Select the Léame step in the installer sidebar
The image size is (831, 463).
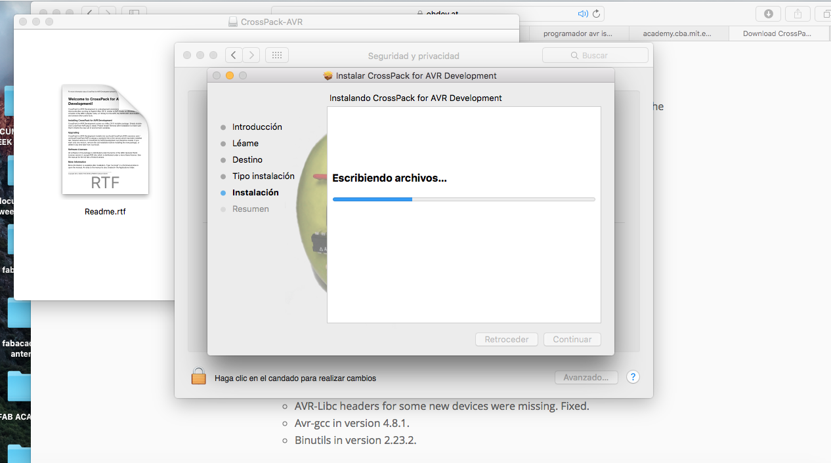245,144
